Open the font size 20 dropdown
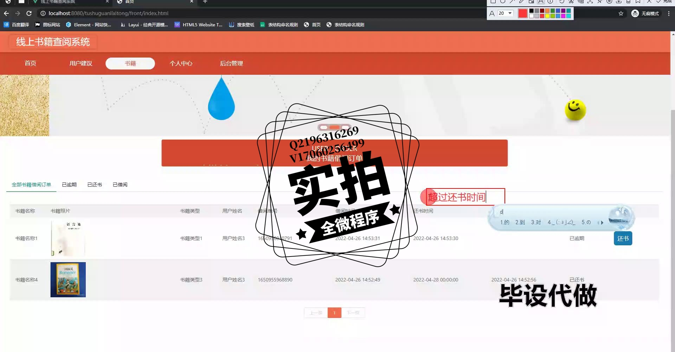This screenshot has height=352, width=675. click(506, 13)
